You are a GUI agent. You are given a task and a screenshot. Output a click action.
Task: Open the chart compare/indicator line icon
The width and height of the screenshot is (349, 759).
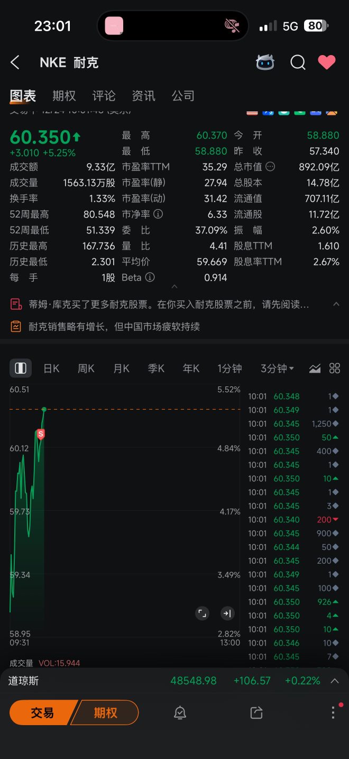coord(315,368)
